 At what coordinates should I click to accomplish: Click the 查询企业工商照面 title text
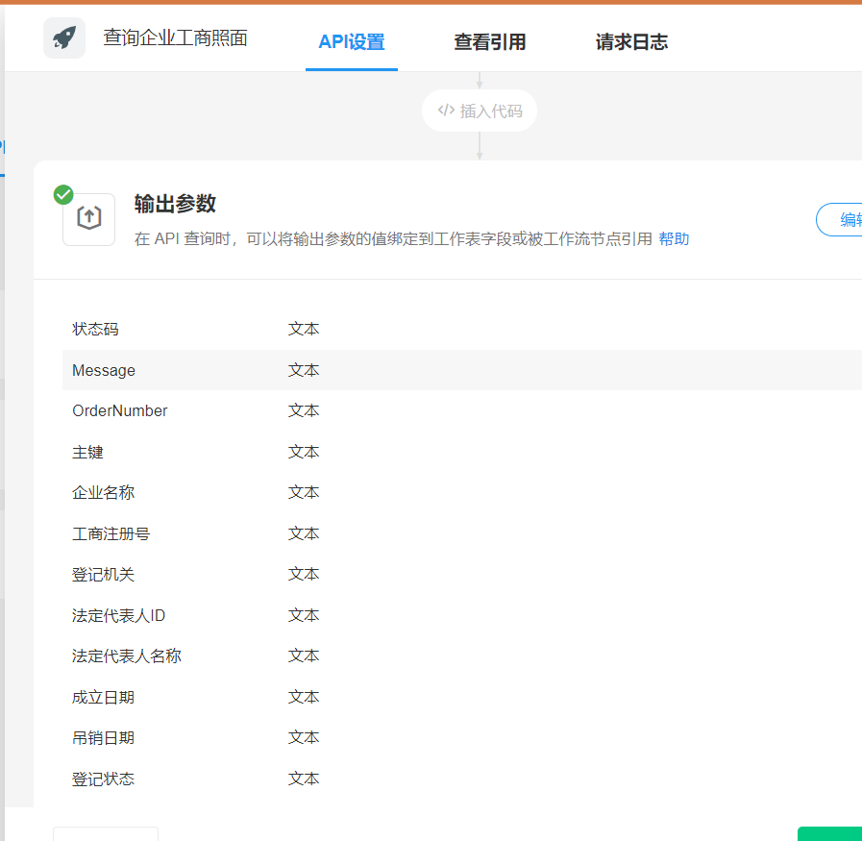176,38
